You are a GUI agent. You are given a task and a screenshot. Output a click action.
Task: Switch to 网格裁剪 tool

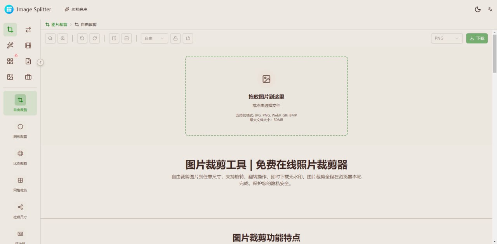tap(20, 183)
